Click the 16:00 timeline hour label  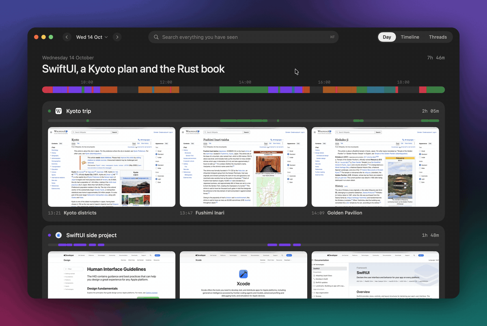click(x=324, y=82)
